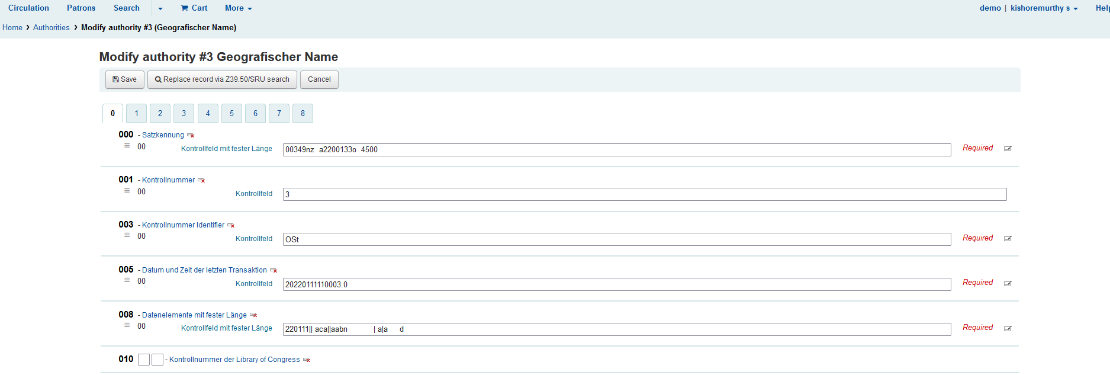Open tag editor for 008 field
This screenshot has height=375, width=1110.
[1008, 329]
